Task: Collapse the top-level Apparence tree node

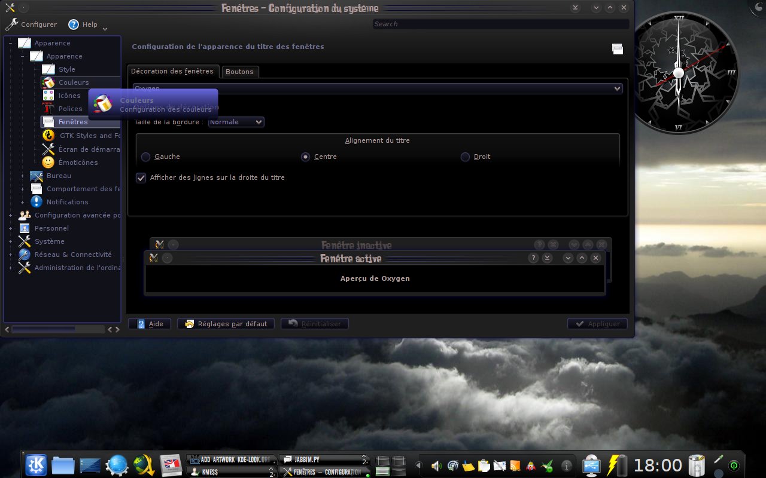Action: point(10,43)
